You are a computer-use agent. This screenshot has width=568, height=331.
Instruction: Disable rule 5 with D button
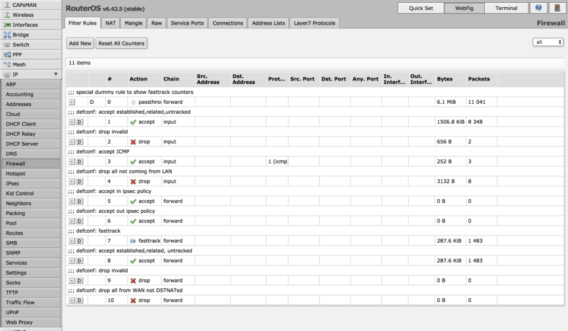tap(79, 201)
